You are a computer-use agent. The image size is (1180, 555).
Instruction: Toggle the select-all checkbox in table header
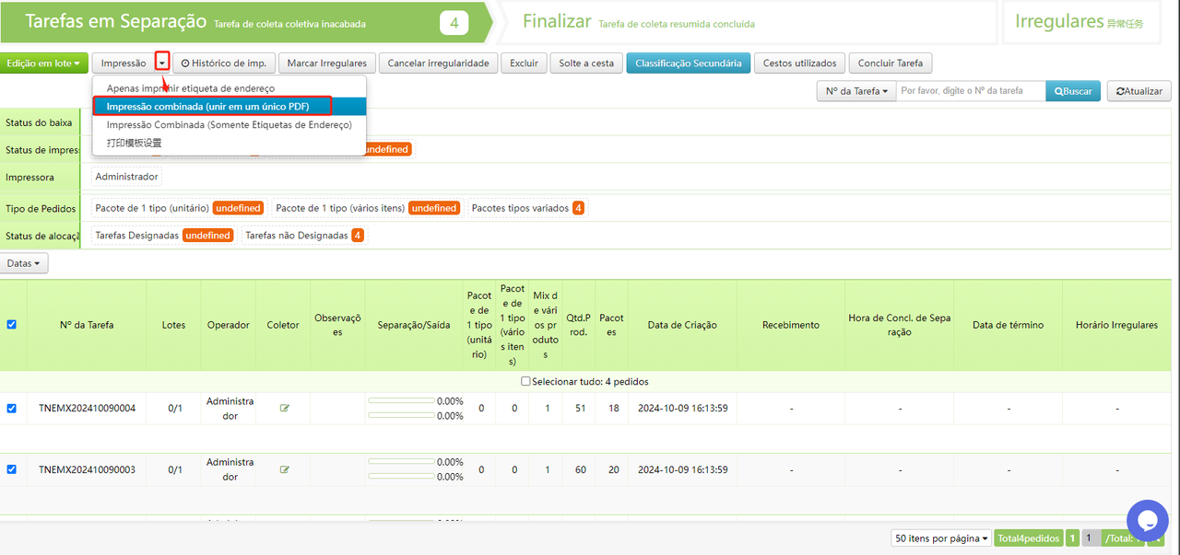click(x=12, y=324)
